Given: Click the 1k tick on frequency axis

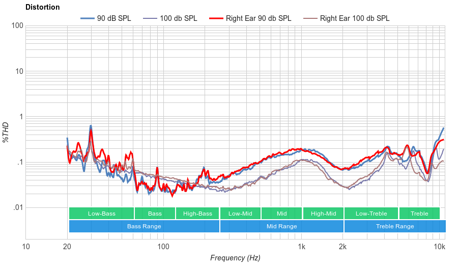Looking at the screenshot, I should (301, 247).
